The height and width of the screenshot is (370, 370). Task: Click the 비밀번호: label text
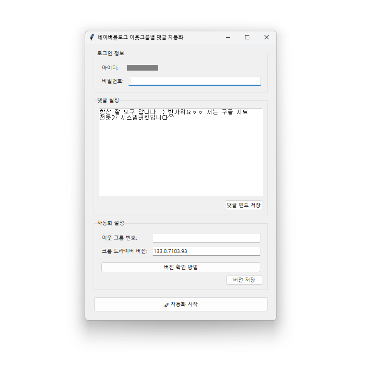[x=113, y=81]
